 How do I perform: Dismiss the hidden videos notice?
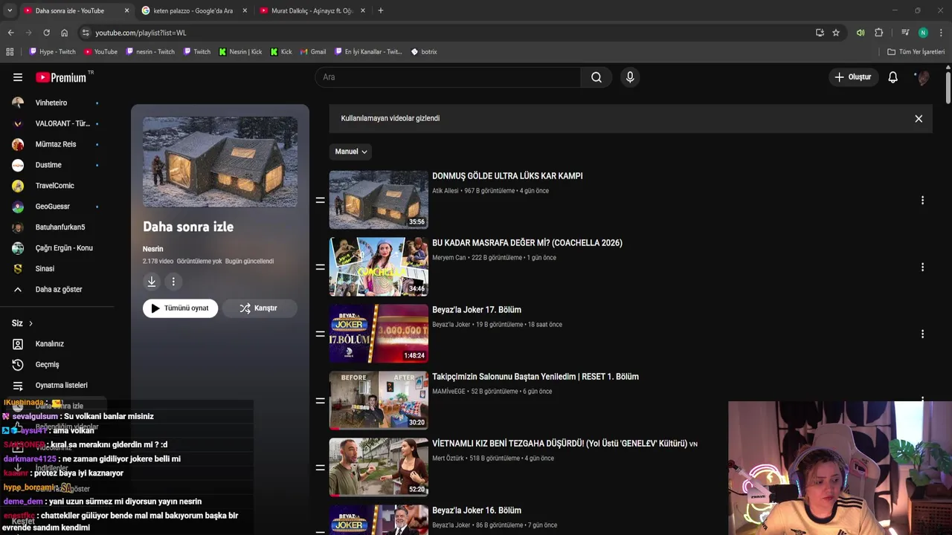click(919, 118)
